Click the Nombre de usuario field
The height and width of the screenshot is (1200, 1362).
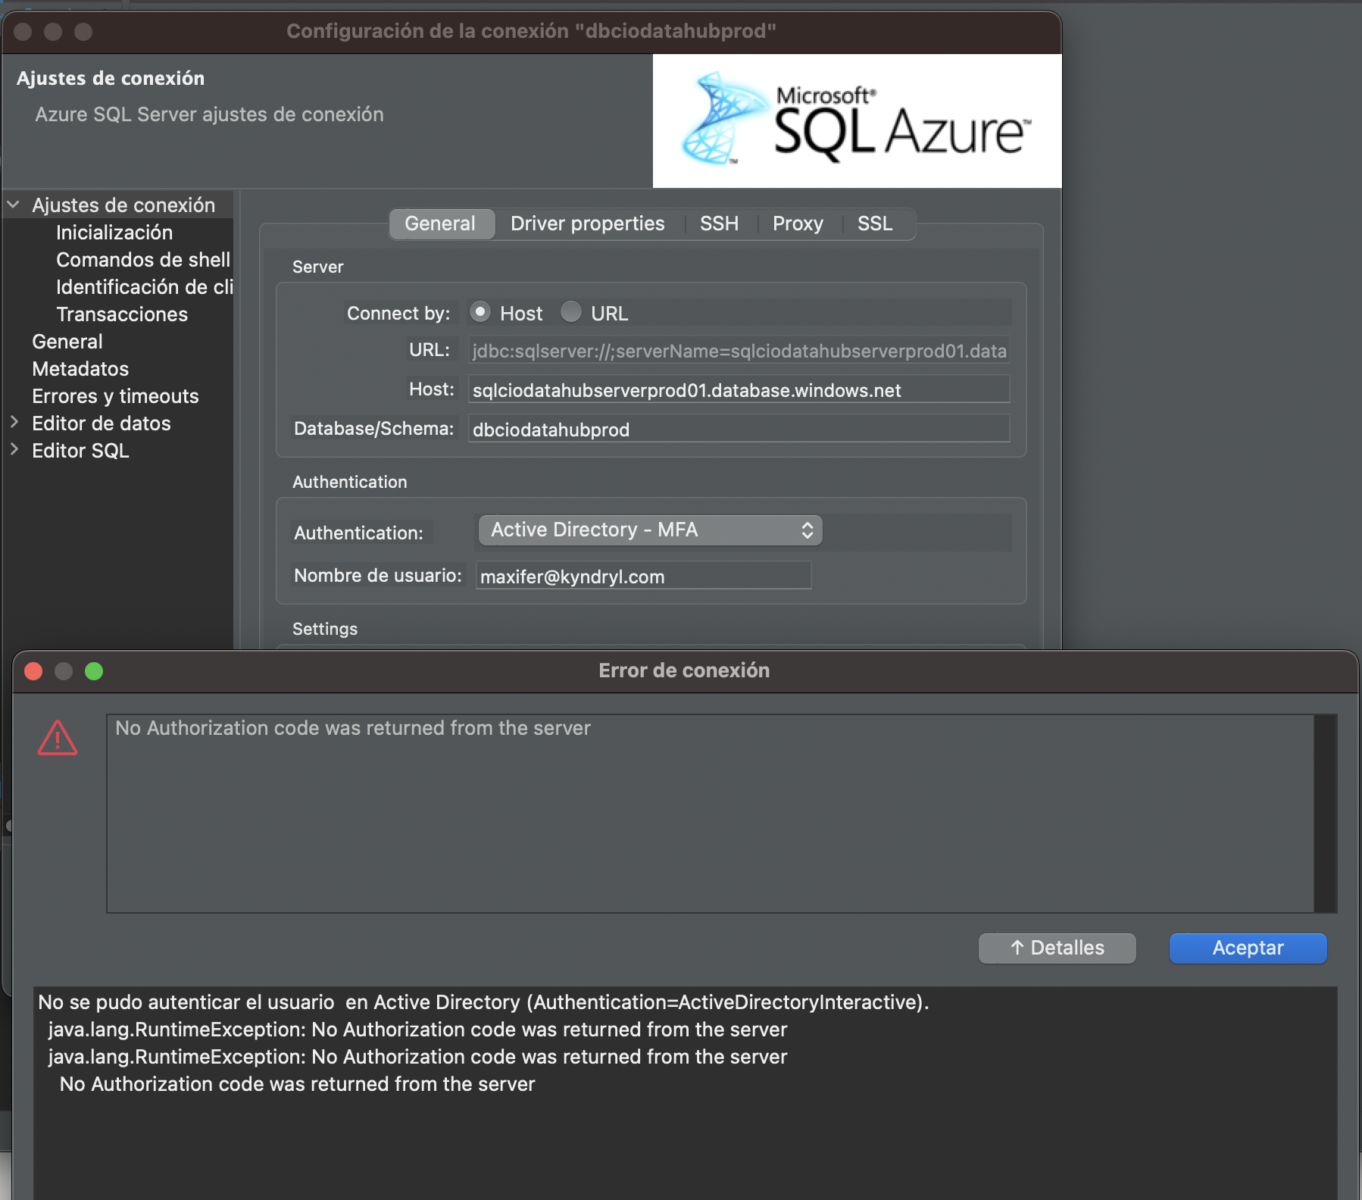[x=642, y=576]
